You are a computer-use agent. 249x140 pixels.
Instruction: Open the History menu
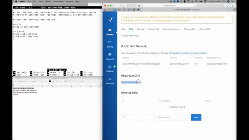48,2
